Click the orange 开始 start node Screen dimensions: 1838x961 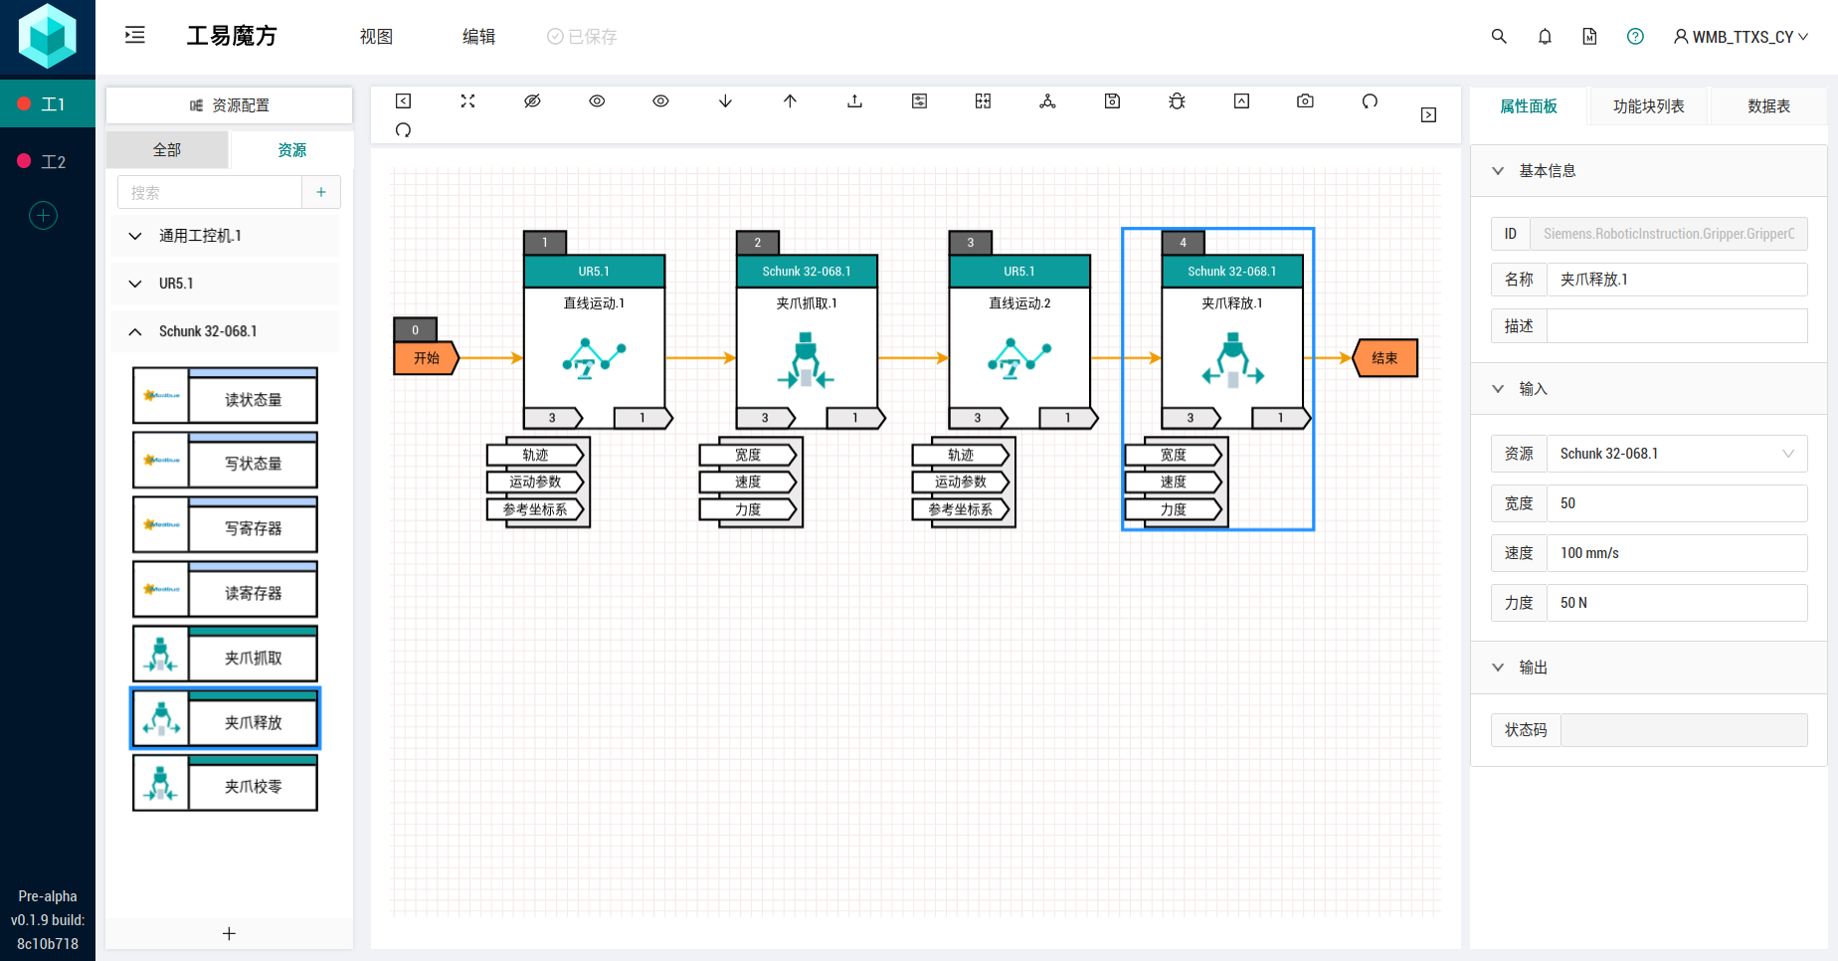click(427, 358)
